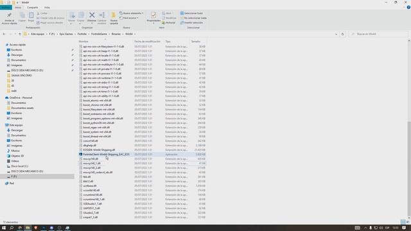Screen dimensions: 411x231
Task: Open 'OneDrive - Personal' in the navigation pane
Action: pos(21,98)
